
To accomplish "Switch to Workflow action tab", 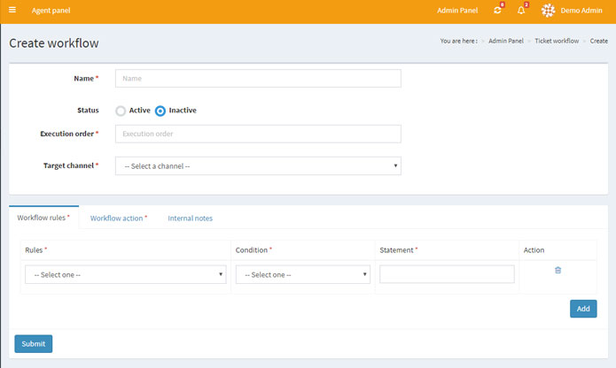I will (118, 218).
